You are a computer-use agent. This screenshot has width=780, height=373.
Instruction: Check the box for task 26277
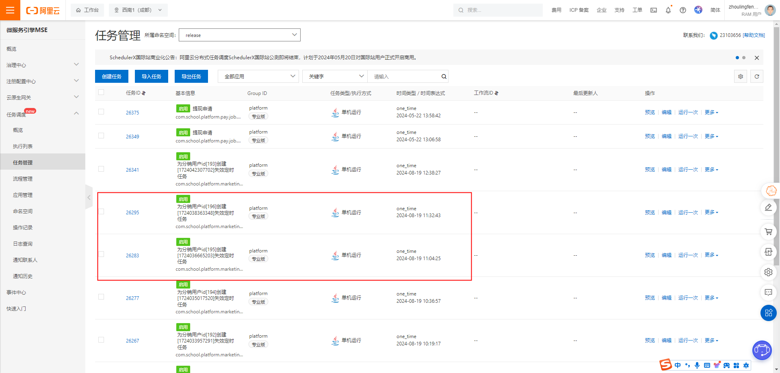click(101, 297)
